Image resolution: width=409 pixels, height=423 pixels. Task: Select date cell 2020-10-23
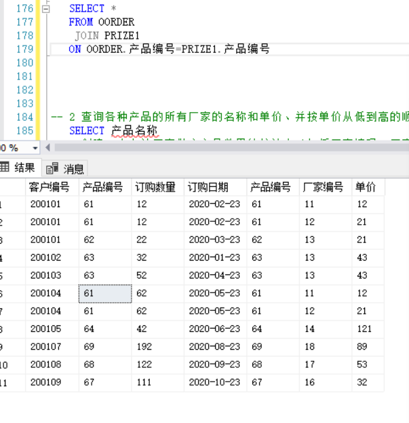(215, 382)
